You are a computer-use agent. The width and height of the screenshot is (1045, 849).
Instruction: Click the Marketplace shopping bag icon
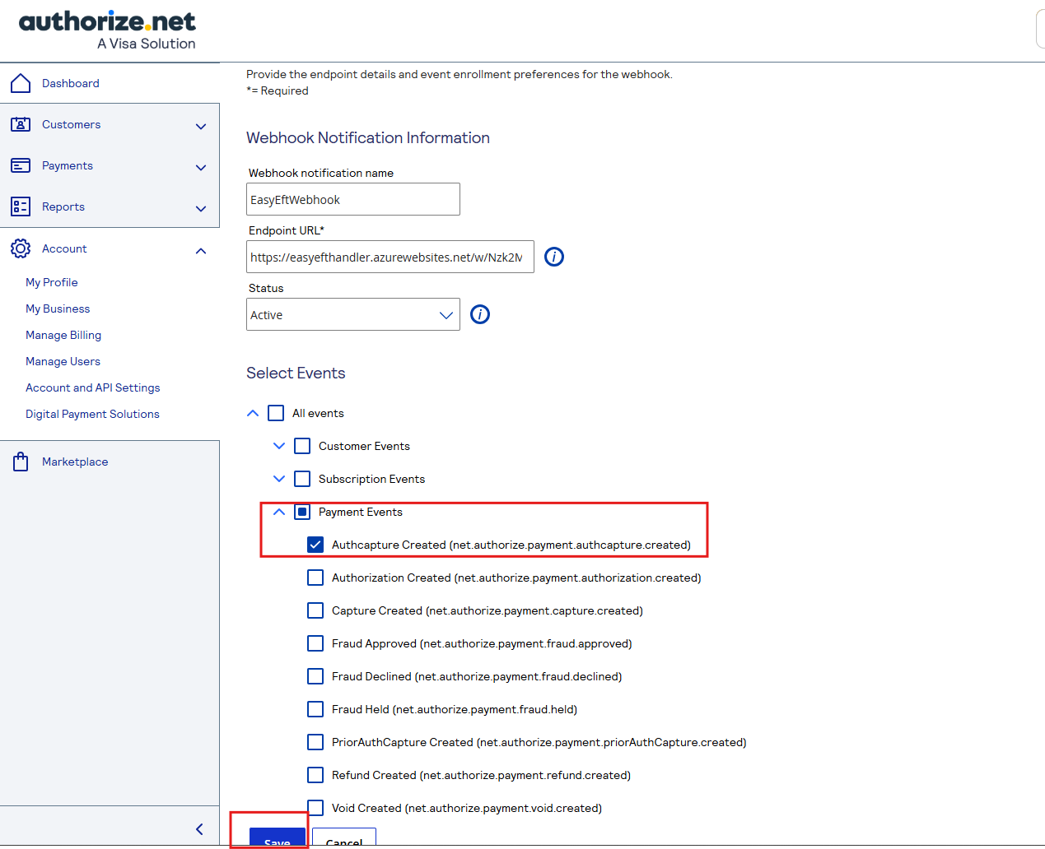[x=21, y=462]
